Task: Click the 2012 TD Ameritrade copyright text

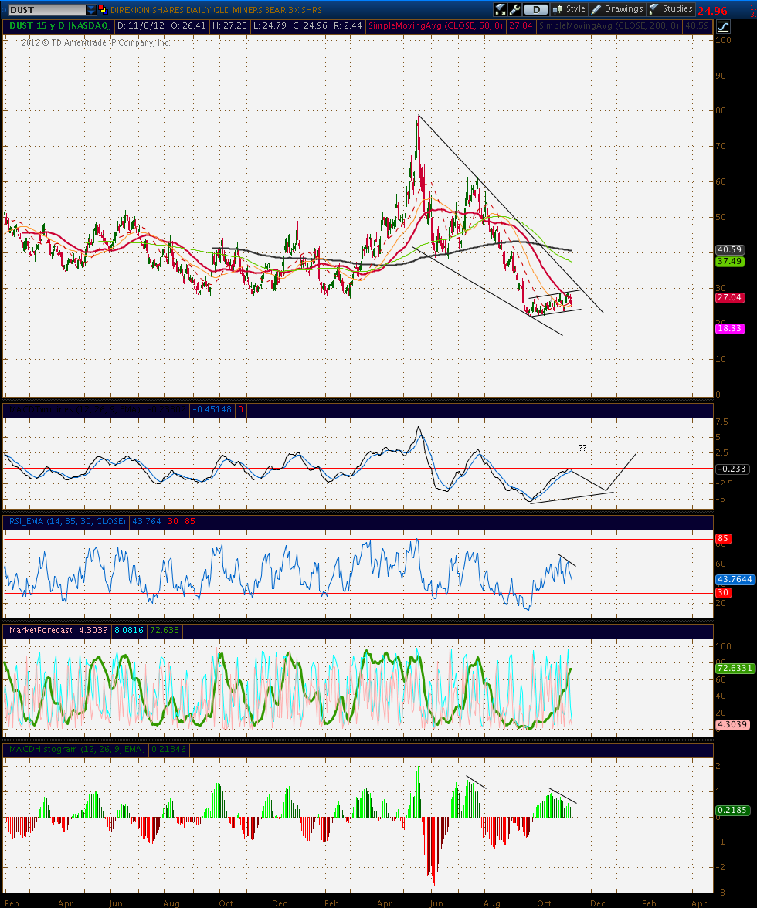Action: (96, 42)
